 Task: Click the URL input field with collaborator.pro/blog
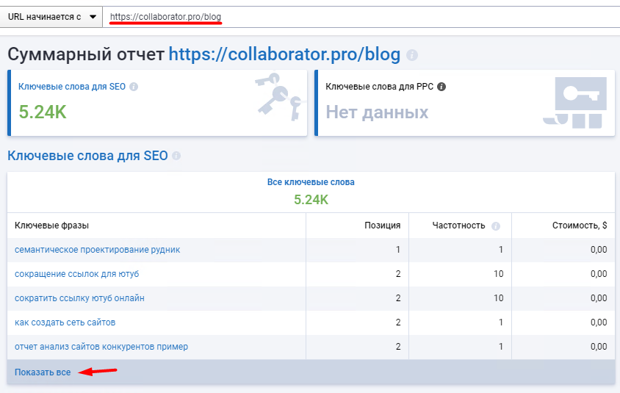click(x=360, y=16)
